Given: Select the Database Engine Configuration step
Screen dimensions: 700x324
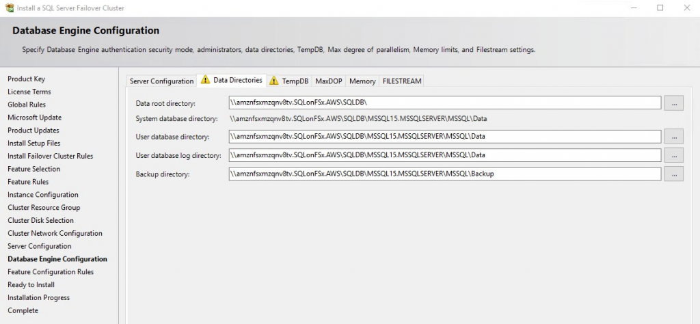Looking at the screenshot, I should point(57,259).
